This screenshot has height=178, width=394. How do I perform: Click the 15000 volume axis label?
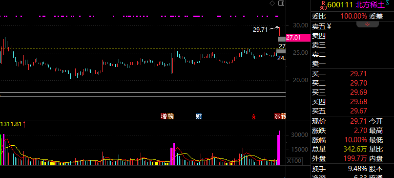point(299,150)
